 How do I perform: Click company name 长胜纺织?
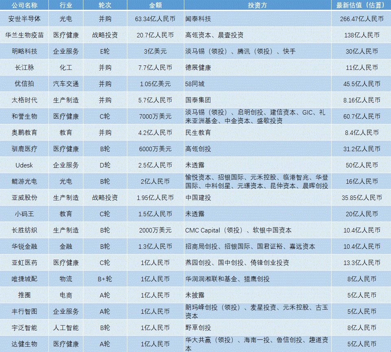pyautogui.click(x=24, y=230)
